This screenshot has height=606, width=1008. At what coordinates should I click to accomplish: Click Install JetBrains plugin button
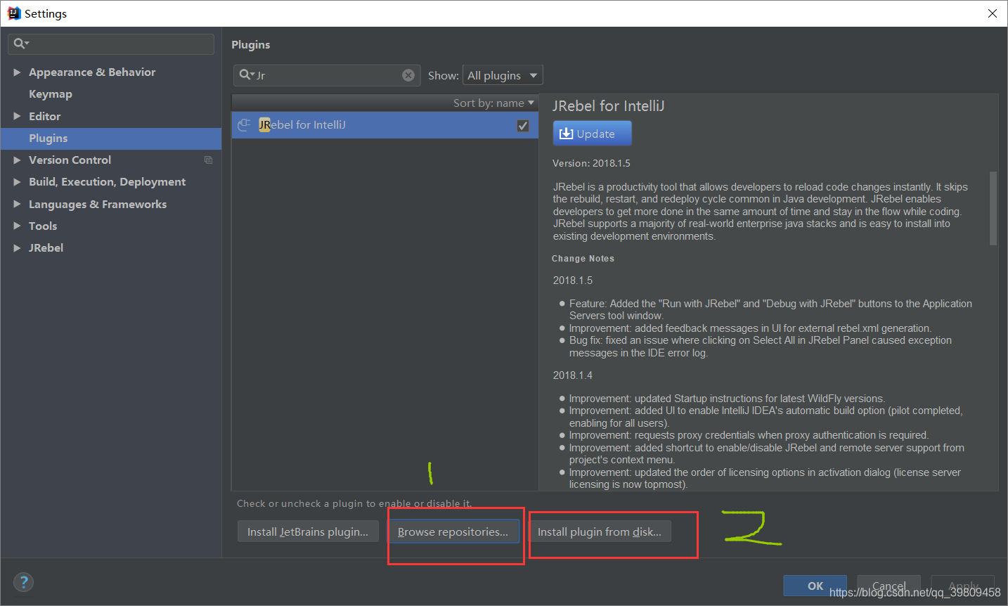[308, 531]
